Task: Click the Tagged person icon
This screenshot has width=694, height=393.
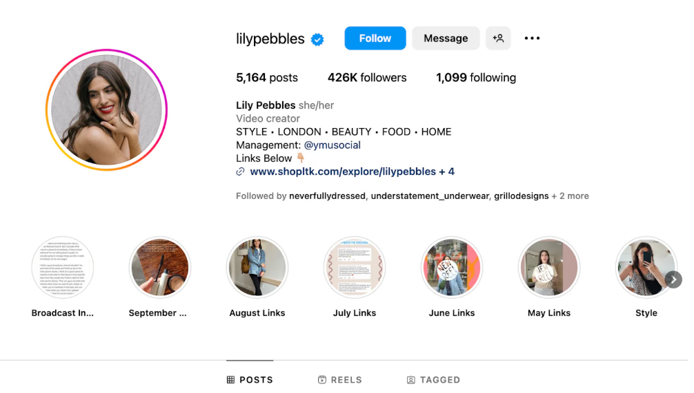Action: click(x=411, y=380)
